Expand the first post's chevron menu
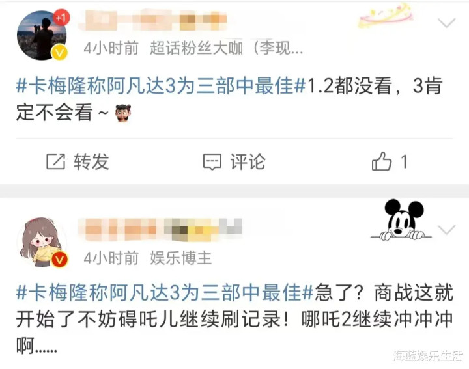 [x=446, y=22]
